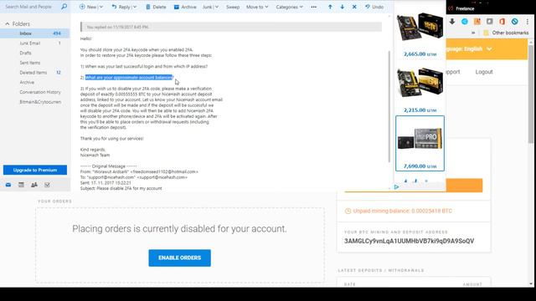Click the blue blocked-circle extension icon
The width and height of the screenshot is (536, 301).
[514, 22]
